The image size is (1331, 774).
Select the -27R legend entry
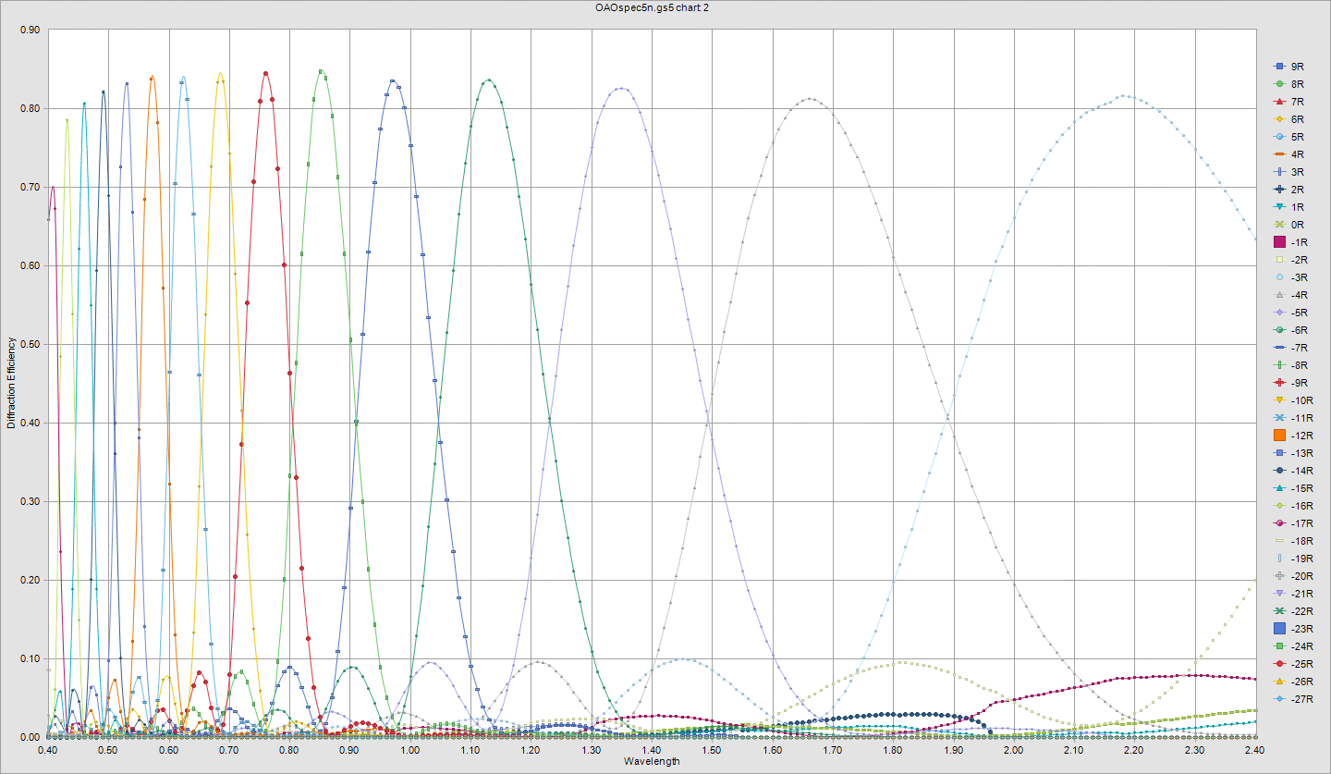coord(1293,699)
